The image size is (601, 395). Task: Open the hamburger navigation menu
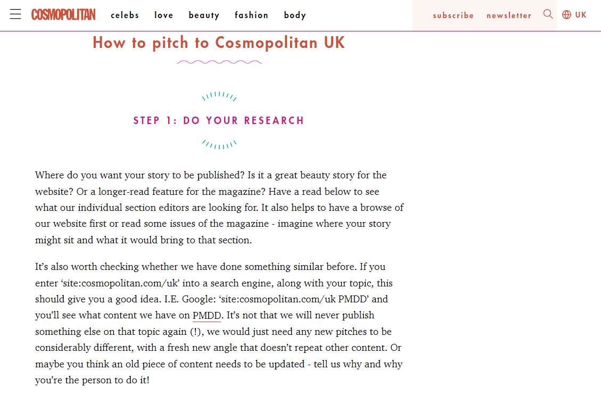point(15,14)
